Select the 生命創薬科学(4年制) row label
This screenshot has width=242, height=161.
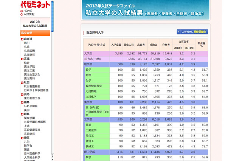(97, 113)
